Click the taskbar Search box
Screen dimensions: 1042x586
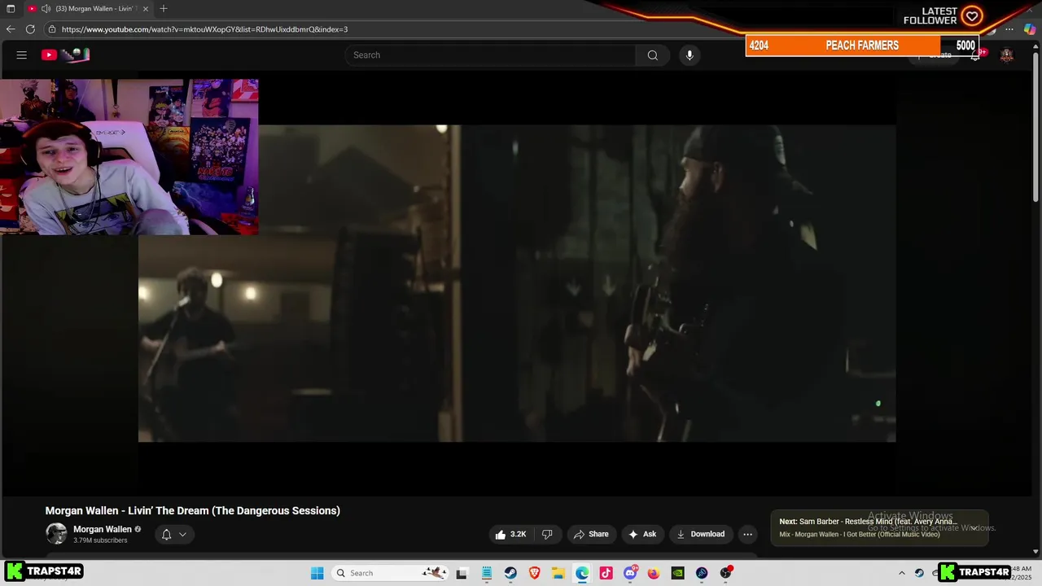392,573
